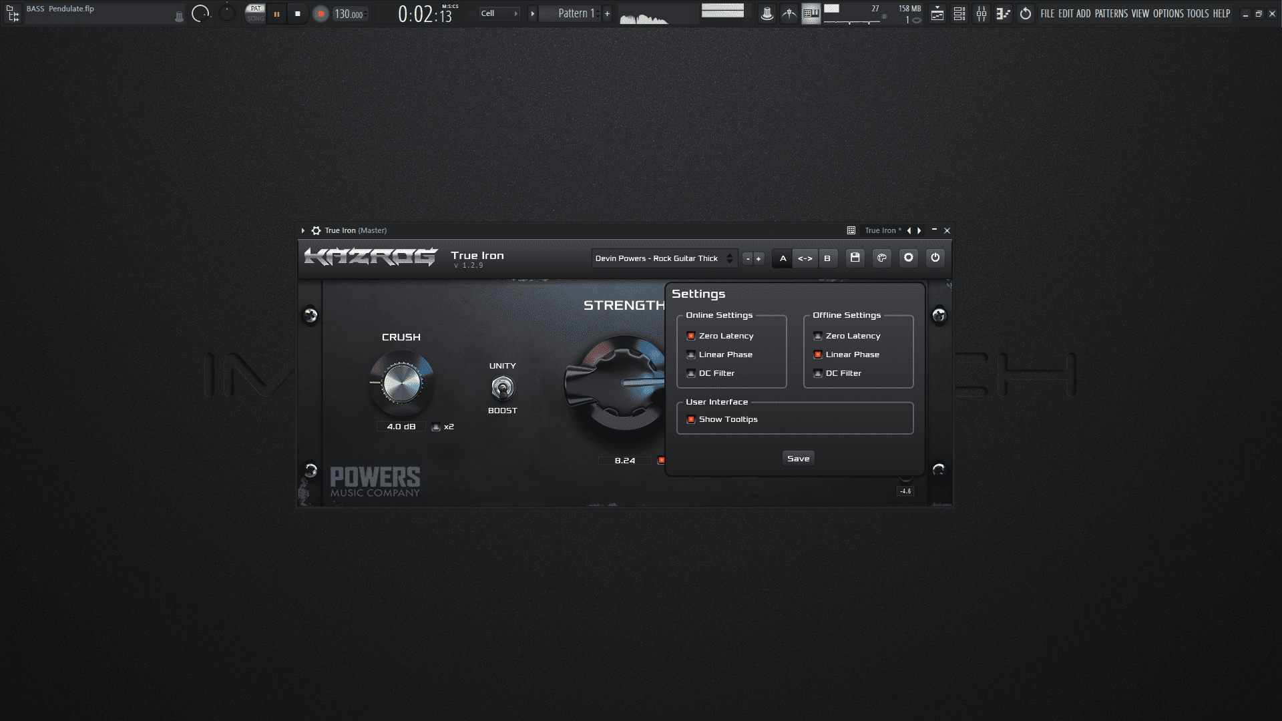This screenshot has width=1282, height=721.
Task: Enable Offline DC Filter checkbox
Action: 818,373
